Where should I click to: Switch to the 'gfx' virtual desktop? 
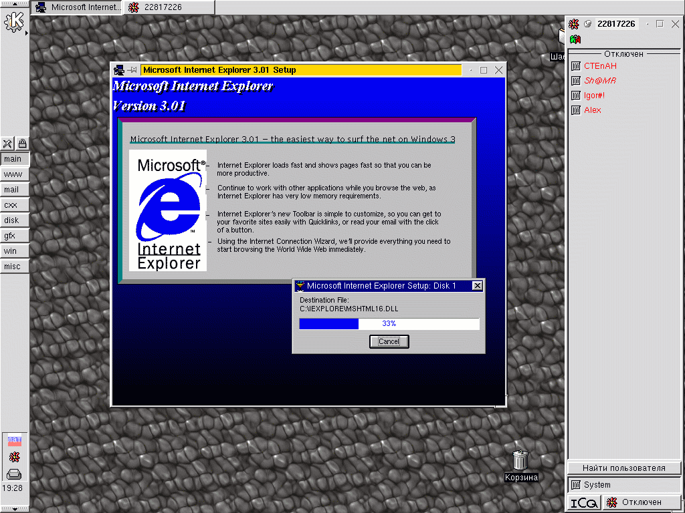click(15, 236)
